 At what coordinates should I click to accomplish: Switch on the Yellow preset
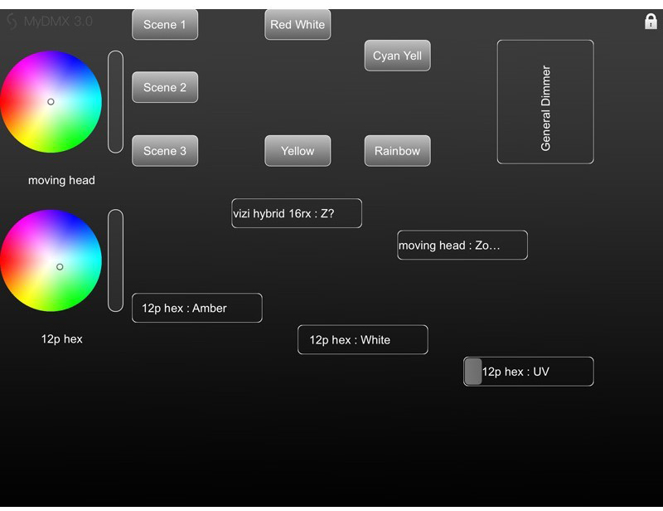tap(298, 151)
